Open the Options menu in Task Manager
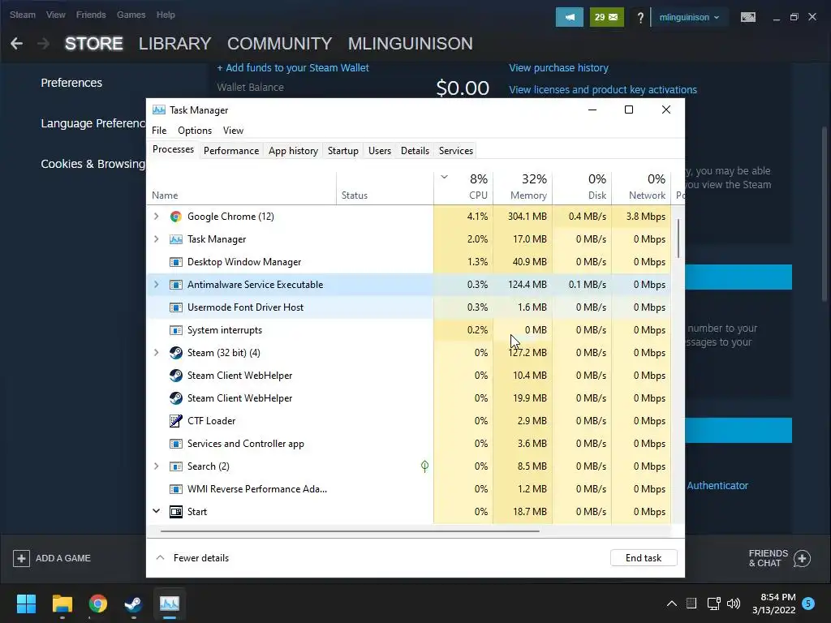 (195, 131)
